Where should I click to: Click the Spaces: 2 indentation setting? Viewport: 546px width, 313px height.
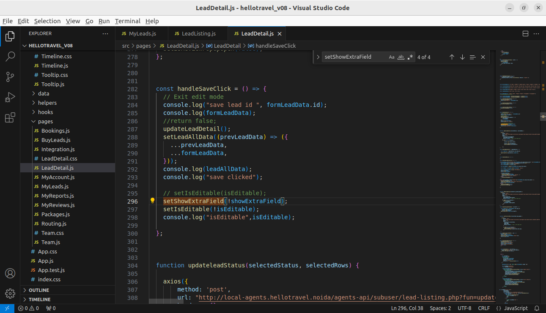(x=440, y=308)
